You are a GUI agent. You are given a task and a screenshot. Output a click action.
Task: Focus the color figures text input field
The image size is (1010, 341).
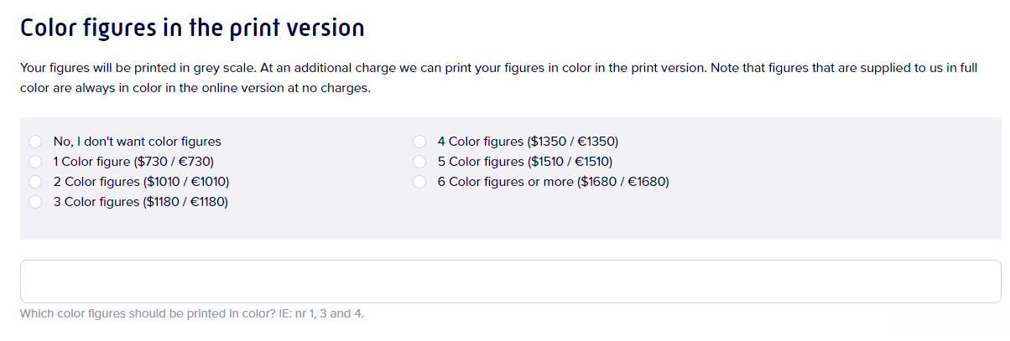tap(510, 282)
